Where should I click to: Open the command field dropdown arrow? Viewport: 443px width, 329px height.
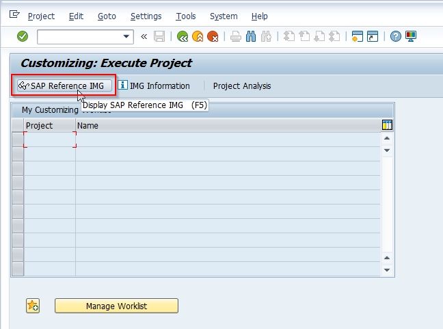(x=126, y=36)
